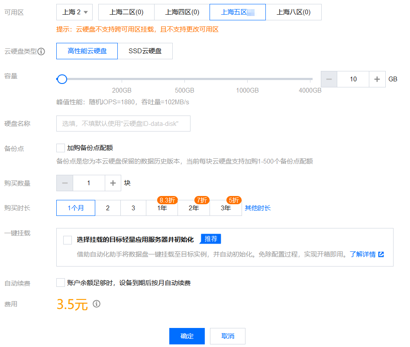
Task: Choose SSD云硬盘 disk type
Action: 145,51
